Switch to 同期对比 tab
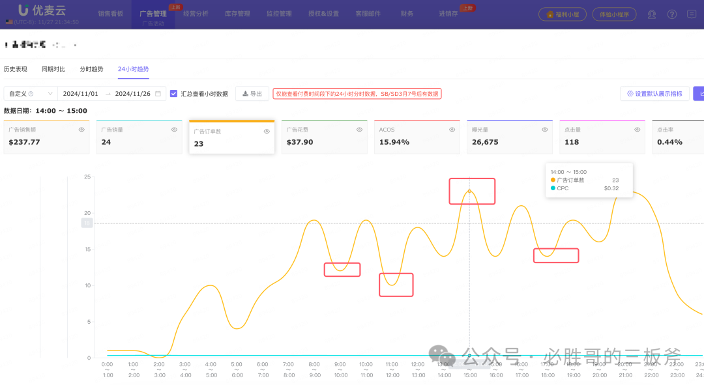The height and width of the screenshot is (385, 704). 53,68
